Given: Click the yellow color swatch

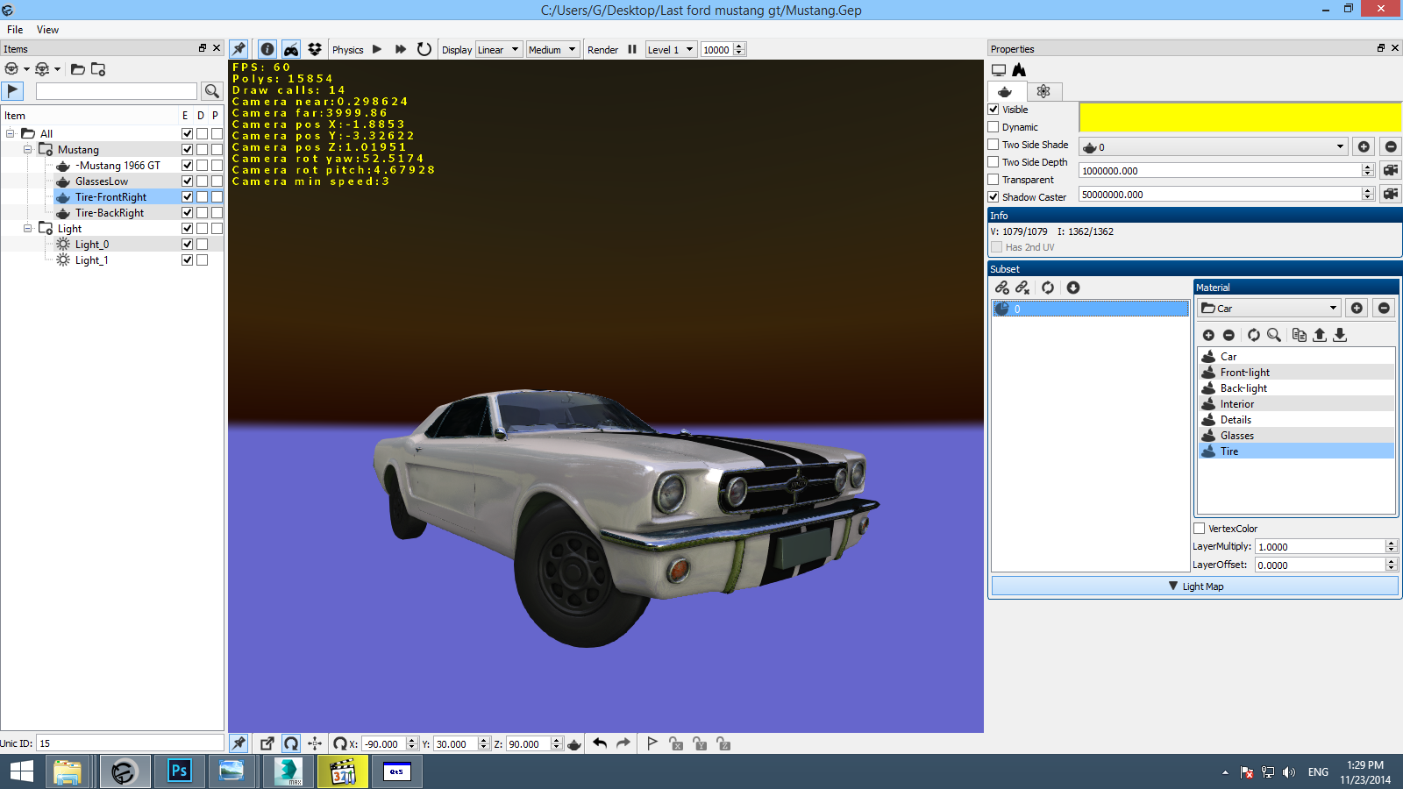Looking at the screenshot, I should 1240,117.
